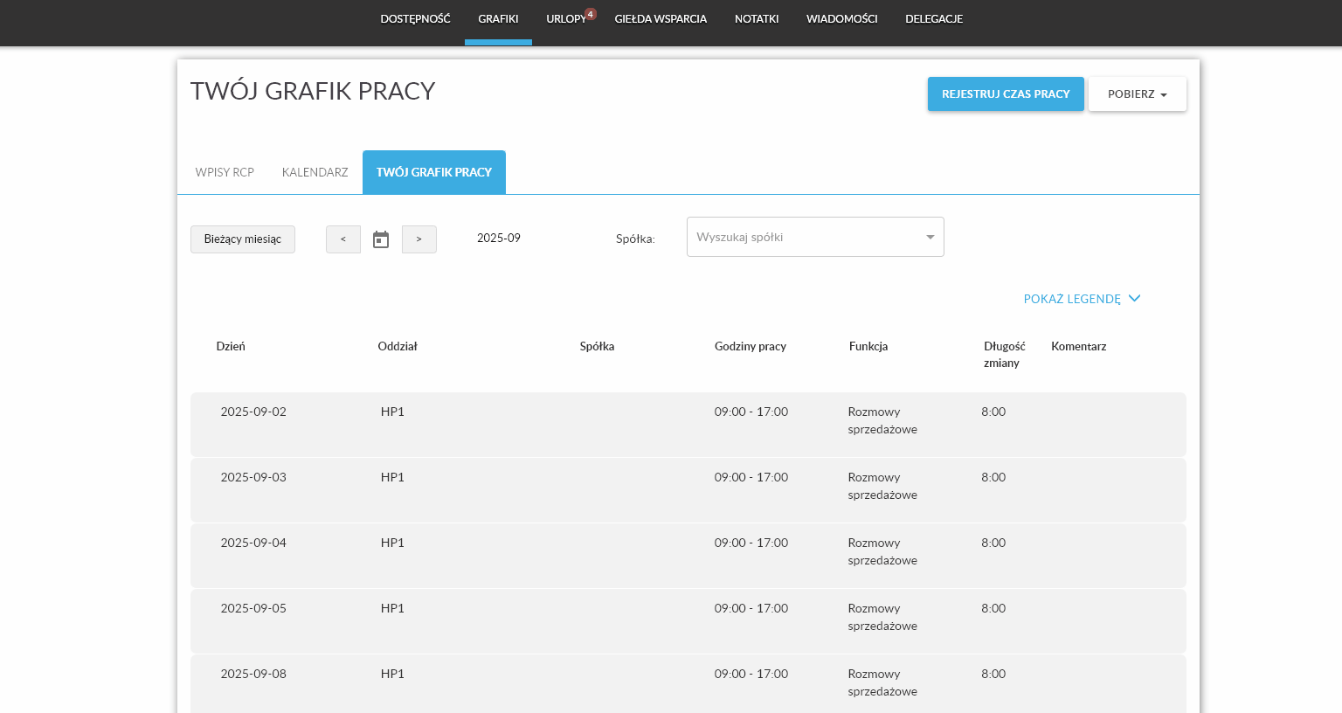Viewport: 1342px width, 713px height.
Task: Open Wiadomości in the navigation bar
Action: 841,19
